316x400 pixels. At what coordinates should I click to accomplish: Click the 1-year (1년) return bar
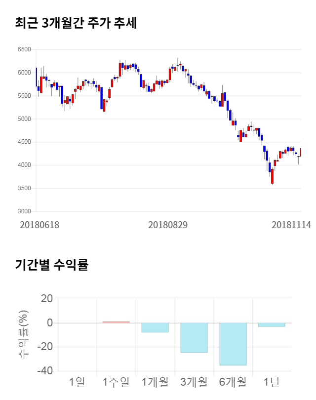click(x=272, y=324)
